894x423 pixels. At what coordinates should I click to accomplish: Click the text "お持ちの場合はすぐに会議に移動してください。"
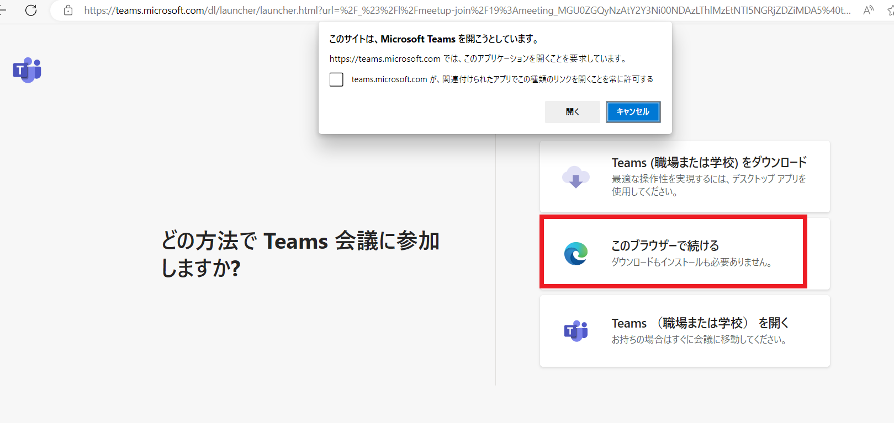point(699,340)
